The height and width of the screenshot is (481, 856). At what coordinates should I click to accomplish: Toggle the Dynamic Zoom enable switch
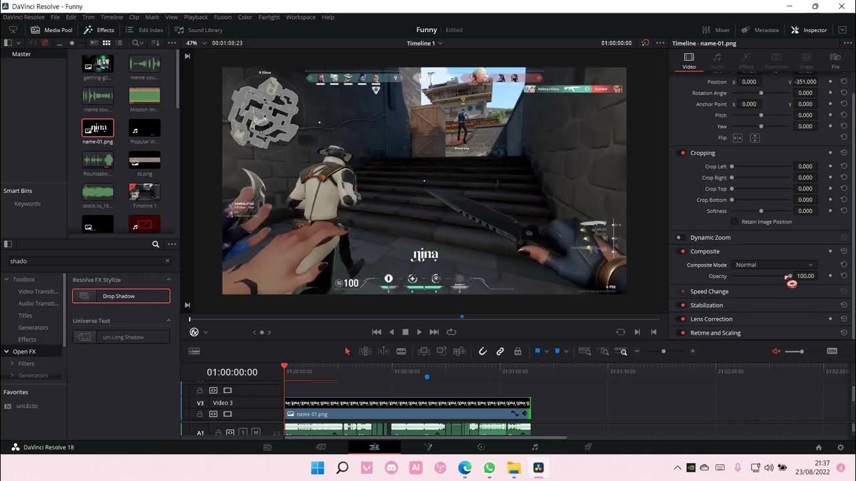(679, 237)
